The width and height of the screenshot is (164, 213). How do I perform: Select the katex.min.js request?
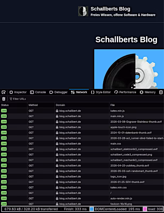(x=82, y=111)
